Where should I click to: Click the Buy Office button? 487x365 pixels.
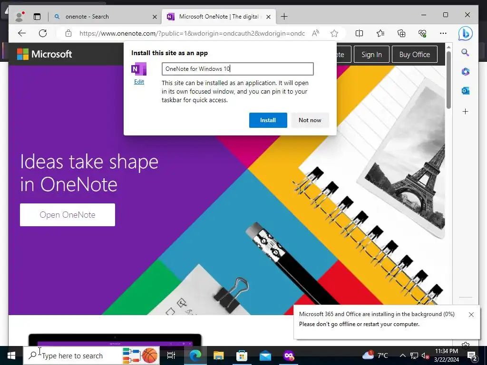(x=415, y=54)
